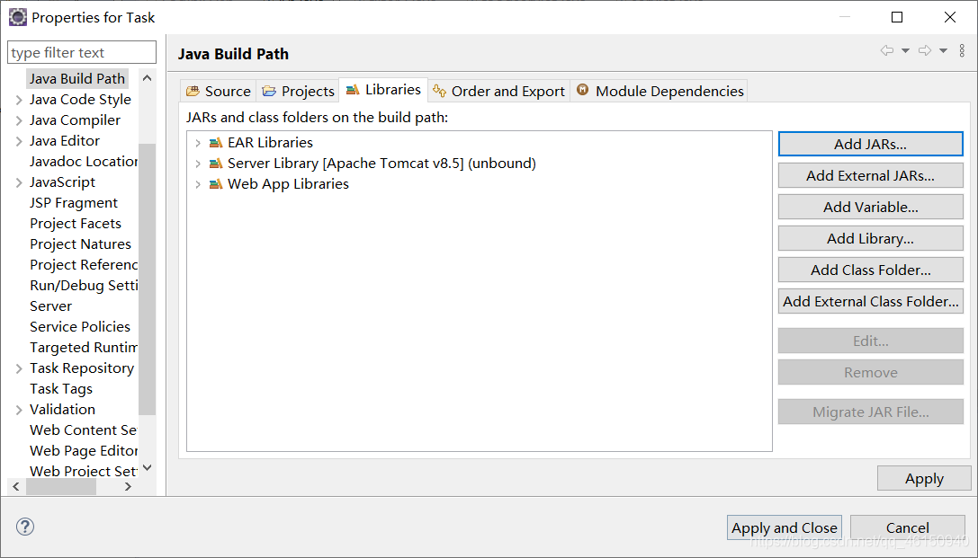Click Apply and Close button

coord(784,527)
